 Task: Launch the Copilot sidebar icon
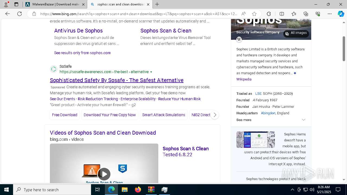(x=341, y=14)
